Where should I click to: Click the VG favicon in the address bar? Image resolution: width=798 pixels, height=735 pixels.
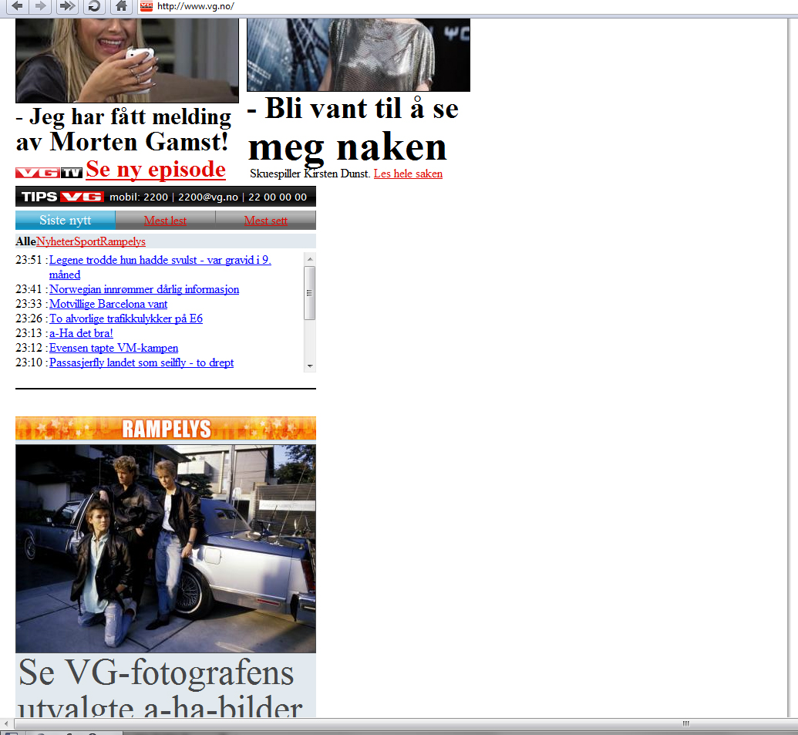click(146, 6)
